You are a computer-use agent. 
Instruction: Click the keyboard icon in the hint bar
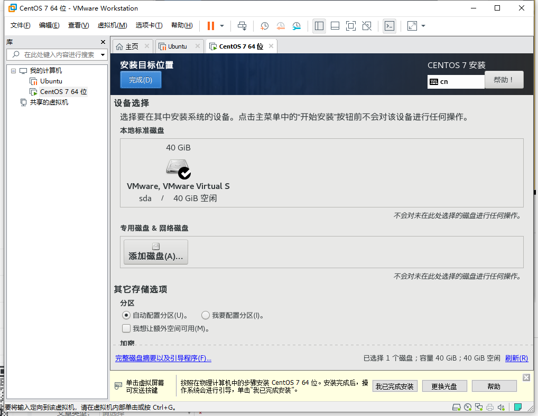pyautogui.click(x=118, y=386)
